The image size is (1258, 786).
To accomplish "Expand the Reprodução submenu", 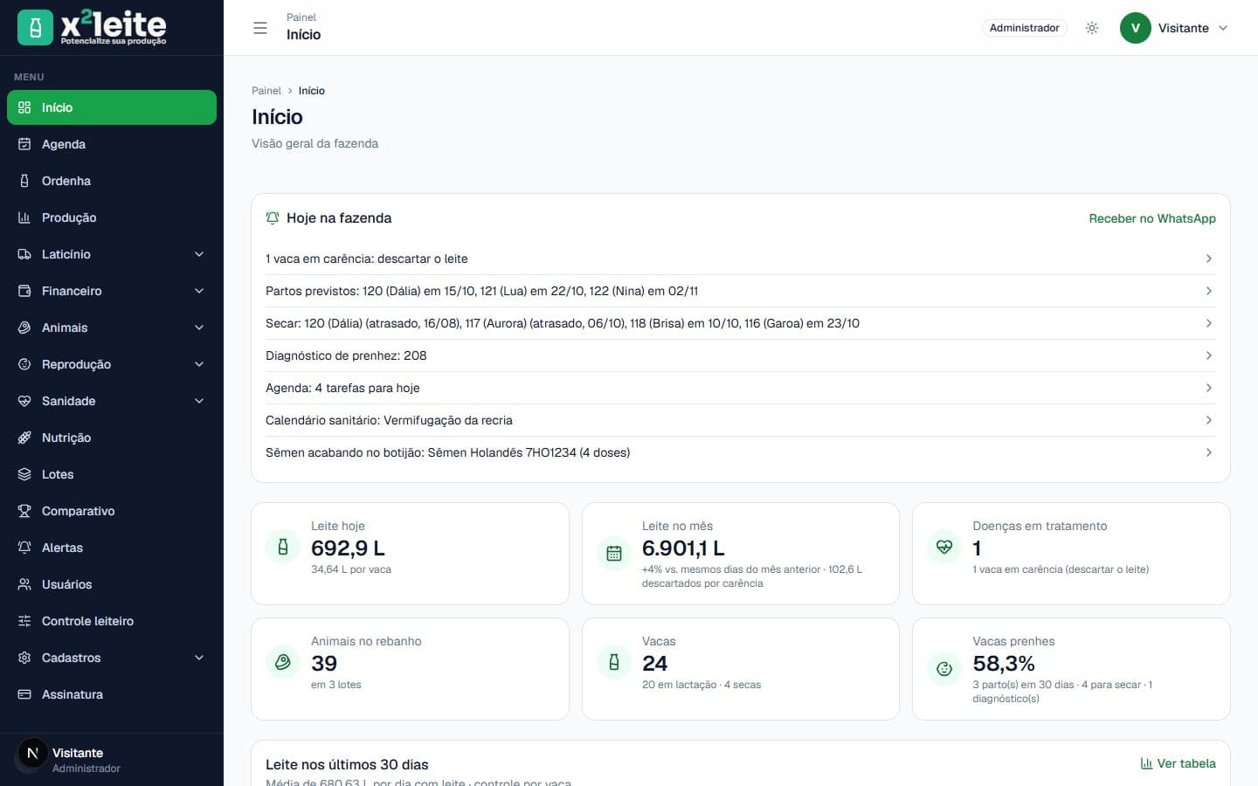I will coord(112,364).
